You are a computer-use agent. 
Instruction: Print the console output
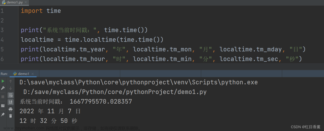(x=11, y=109)
